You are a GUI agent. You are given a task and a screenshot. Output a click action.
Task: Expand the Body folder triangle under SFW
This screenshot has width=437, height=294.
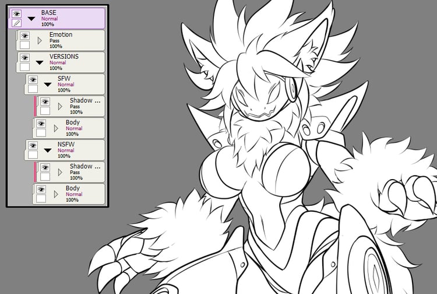pos(56,128)
